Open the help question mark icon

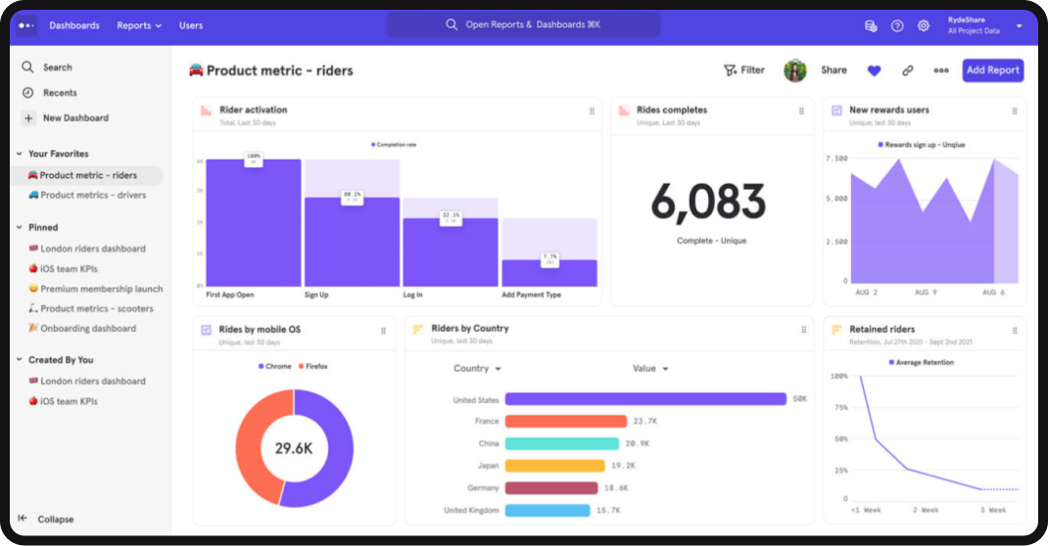pos(897,26)
